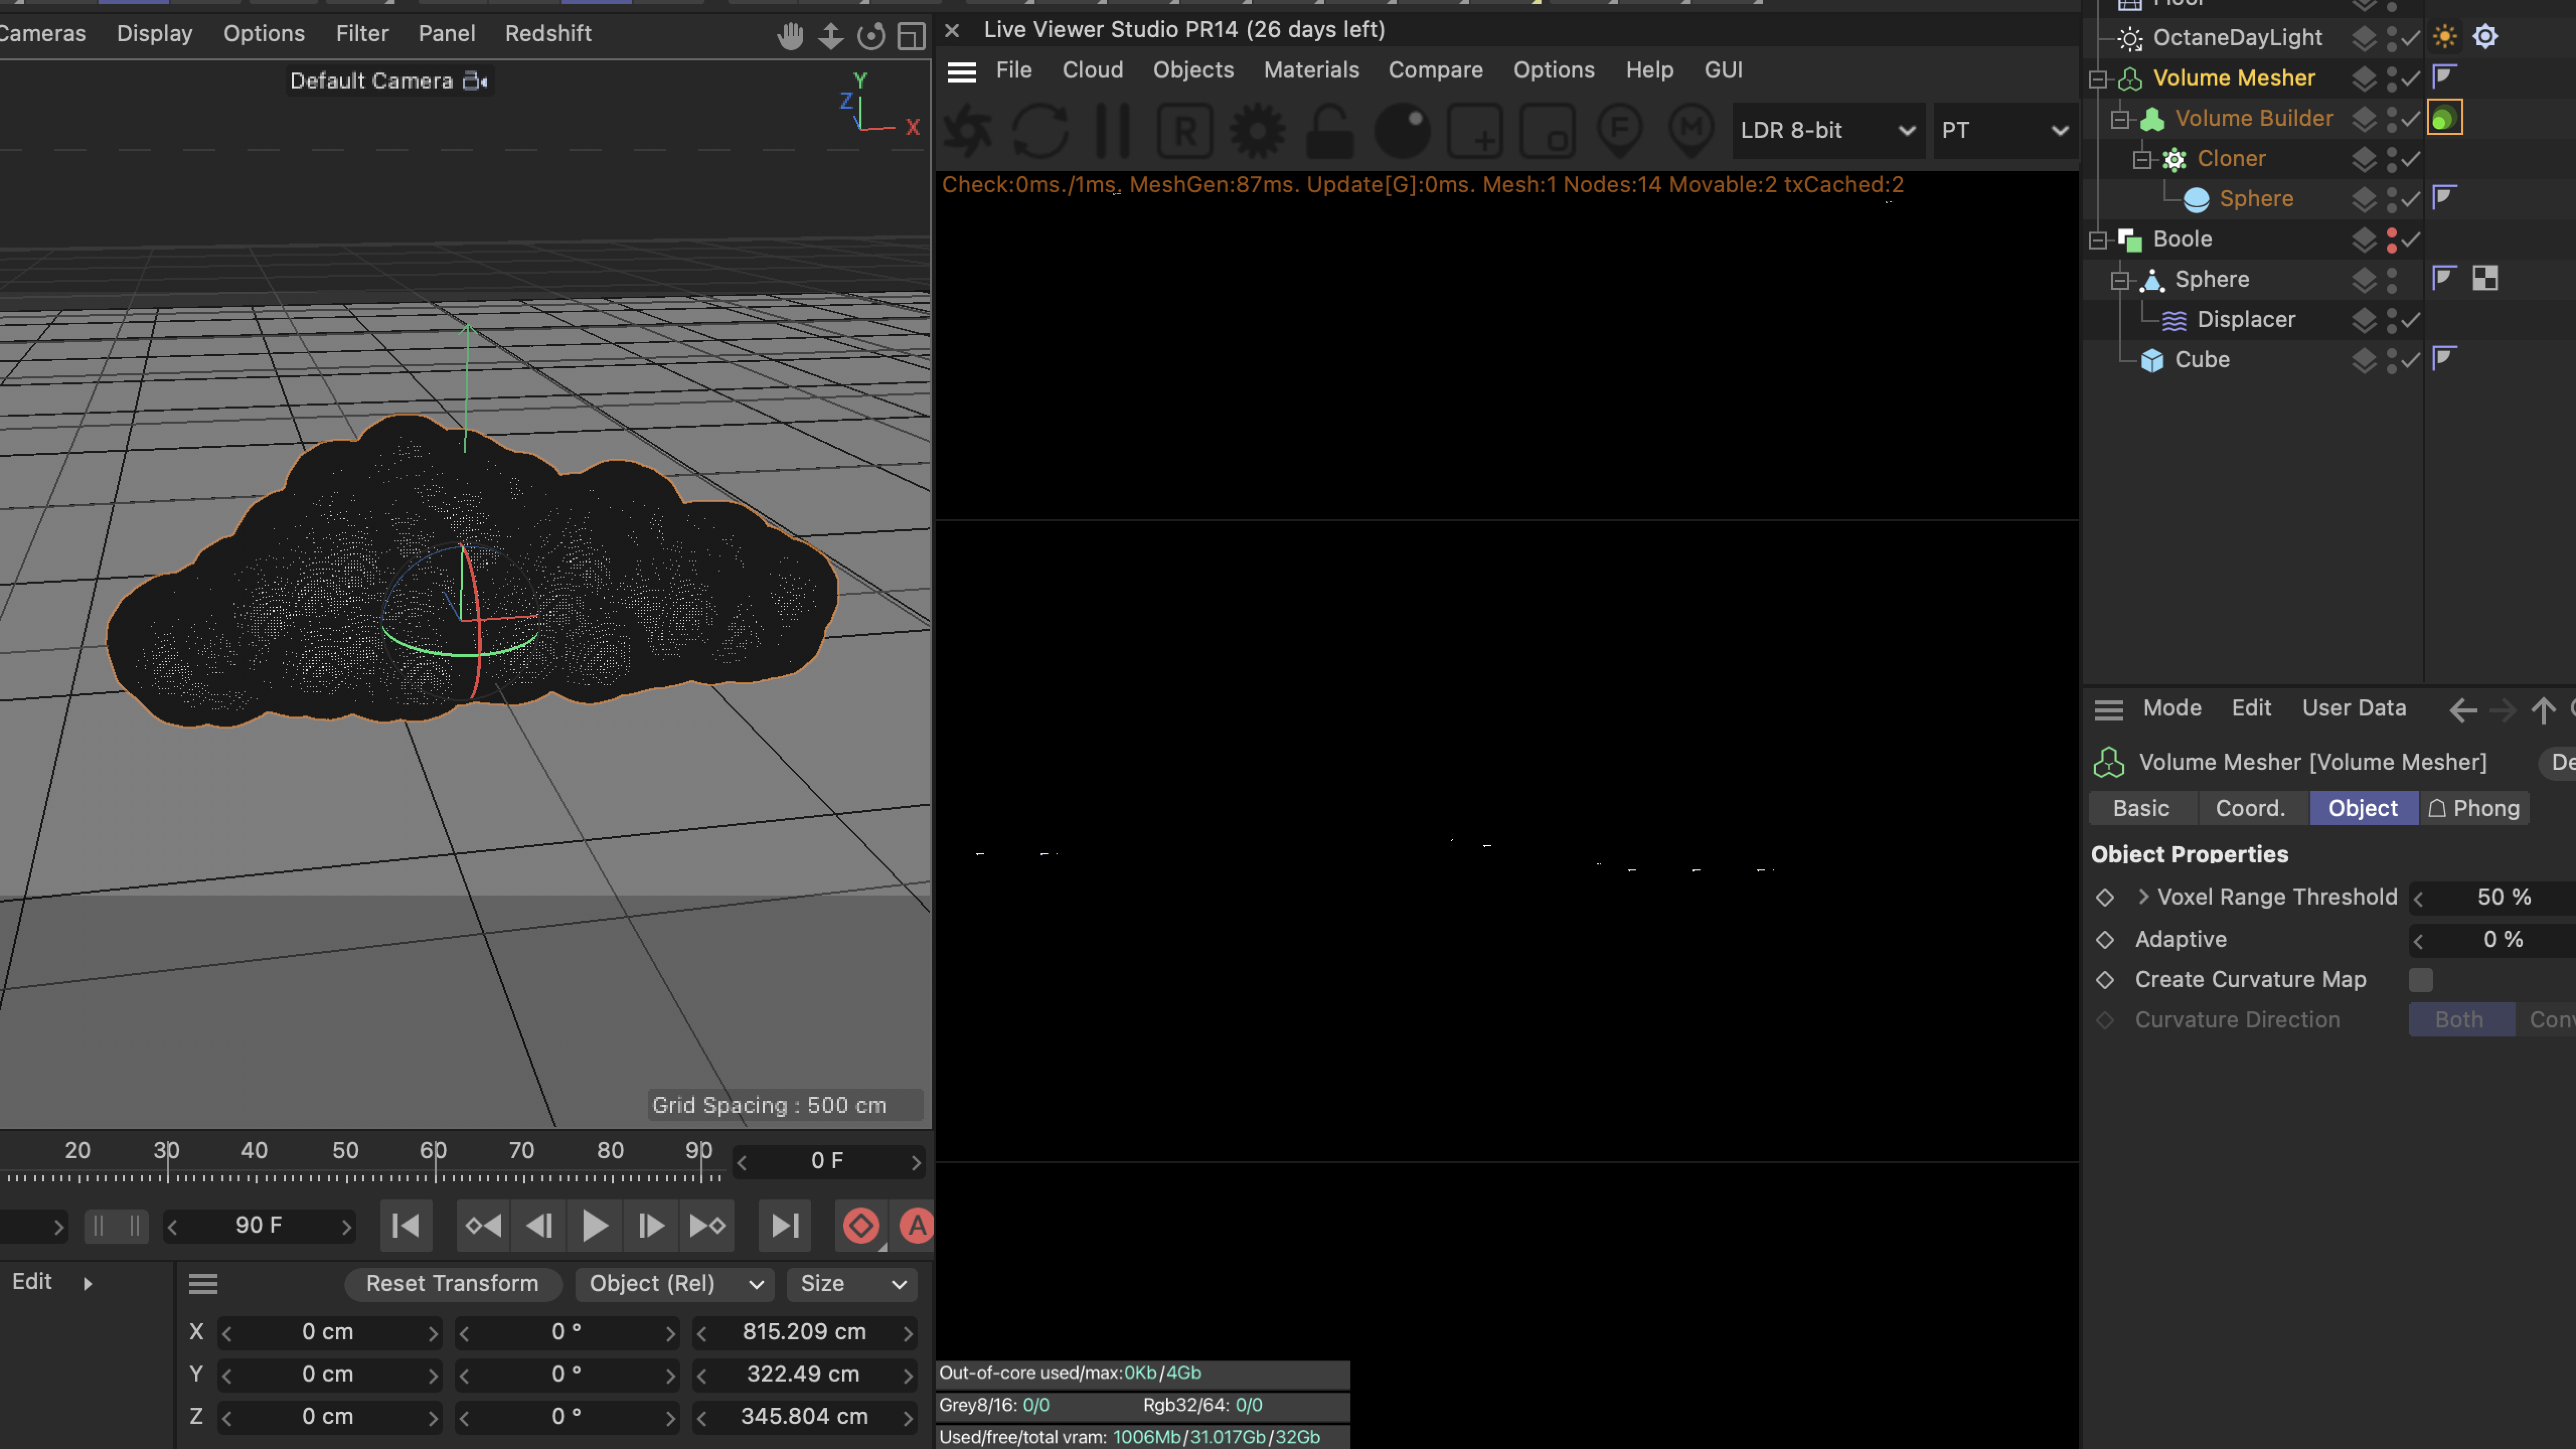Click the record keyframe button
This screenshot has width=2576, height=1449.
[861, 1225]
